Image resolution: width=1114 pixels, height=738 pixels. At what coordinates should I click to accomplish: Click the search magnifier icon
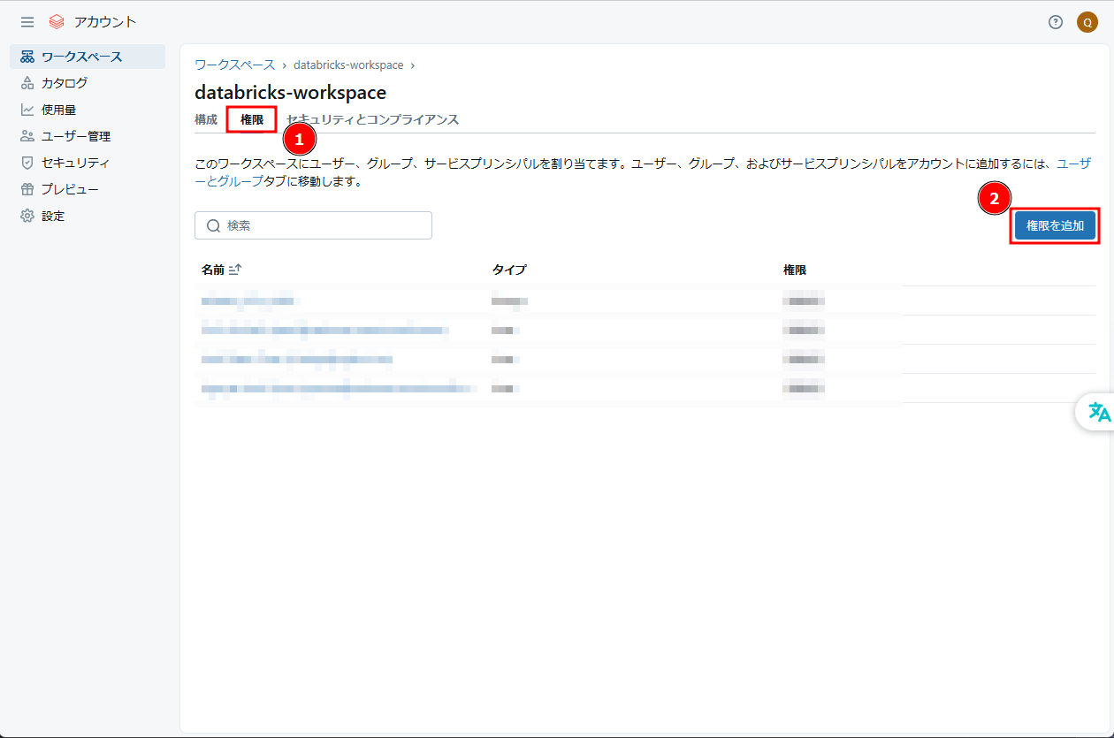point(213,225)
